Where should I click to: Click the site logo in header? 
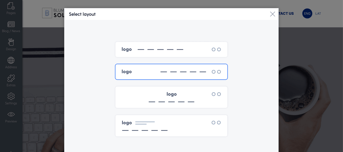pos(53,13)
